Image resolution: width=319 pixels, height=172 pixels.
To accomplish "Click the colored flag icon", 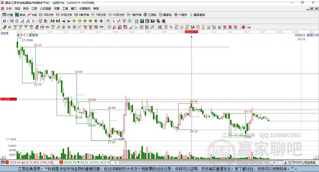I will pos(46,21).
